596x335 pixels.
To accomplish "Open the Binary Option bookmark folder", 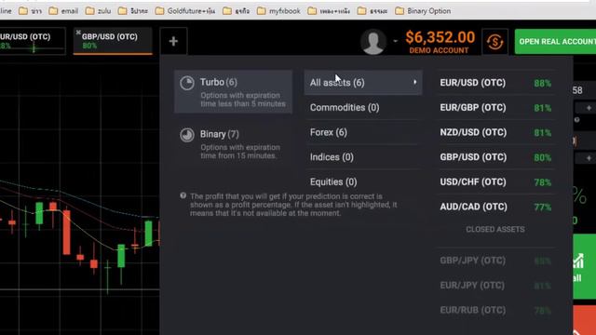I will point(423,11).
